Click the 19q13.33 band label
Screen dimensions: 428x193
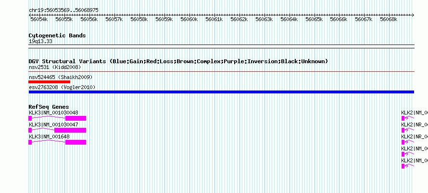40,42
